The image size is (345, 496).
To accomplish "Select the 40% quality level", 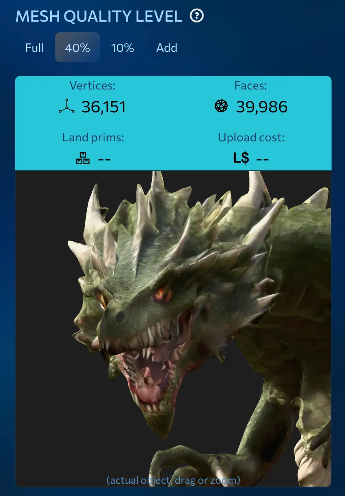I will pyautogui.click(x=77, y=47).
